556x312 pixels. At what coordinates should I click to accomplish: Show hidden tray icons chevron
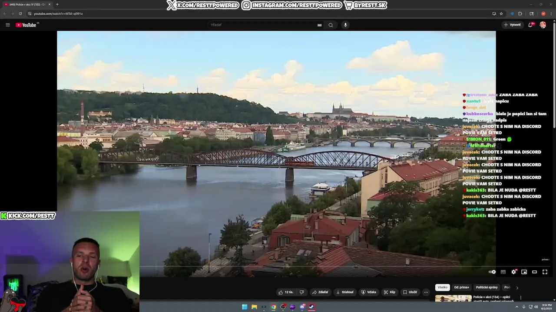click(517, 307)
